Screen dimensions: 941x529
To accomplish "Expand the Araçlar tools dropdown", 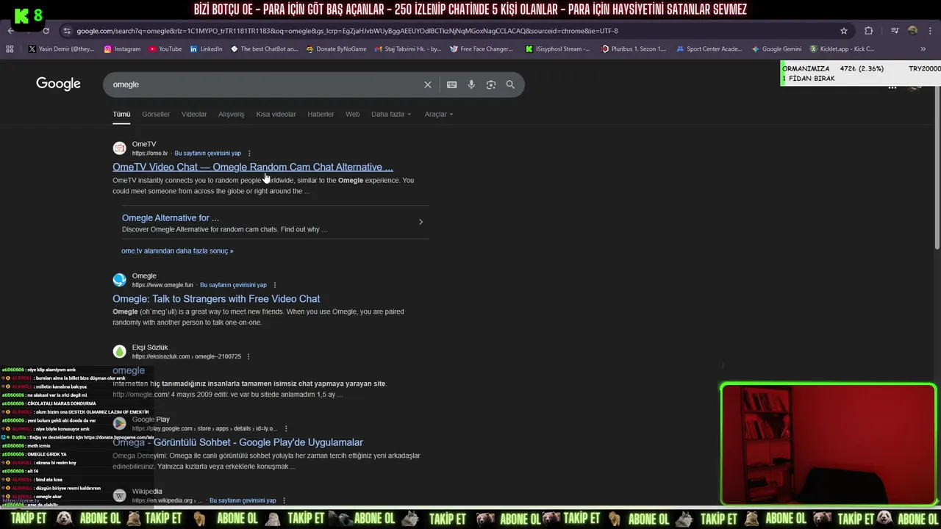I will (439, 114).
